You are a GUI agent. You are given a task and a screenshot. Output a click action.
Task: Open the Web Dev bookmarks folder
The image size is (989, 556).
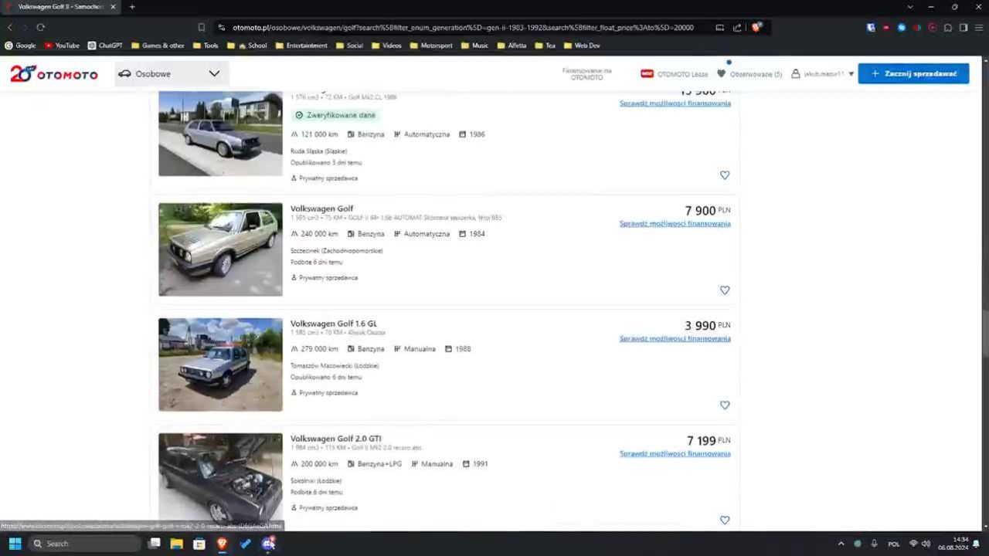[582, 46]
